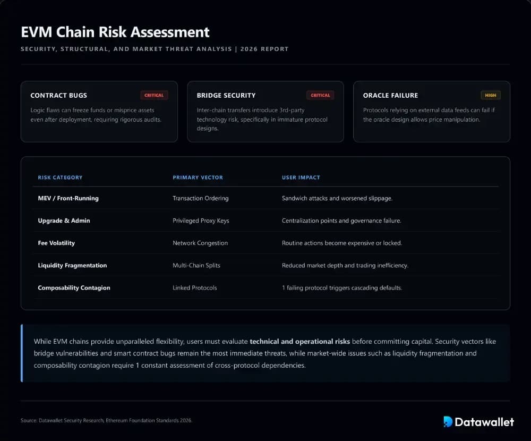Click the User Impact column header
Image resolution: width=531 pixels, height=441 pixels.
click(301, 177)
